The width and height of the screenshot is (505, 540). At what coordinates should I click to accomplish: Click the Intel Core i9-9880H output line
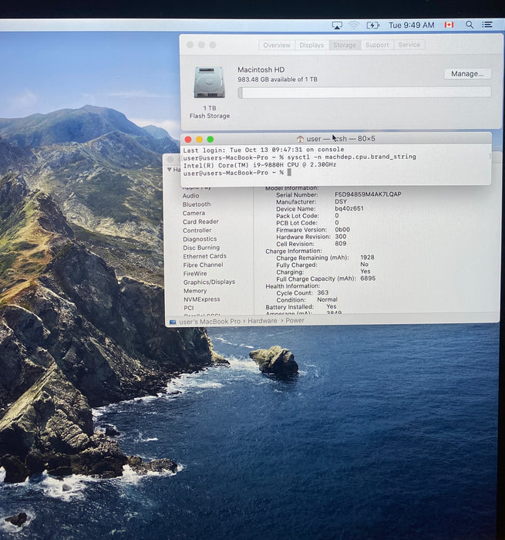pos(260,165)
